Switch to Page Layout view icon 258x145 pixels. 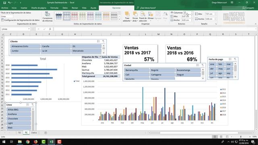coord(221,137)
